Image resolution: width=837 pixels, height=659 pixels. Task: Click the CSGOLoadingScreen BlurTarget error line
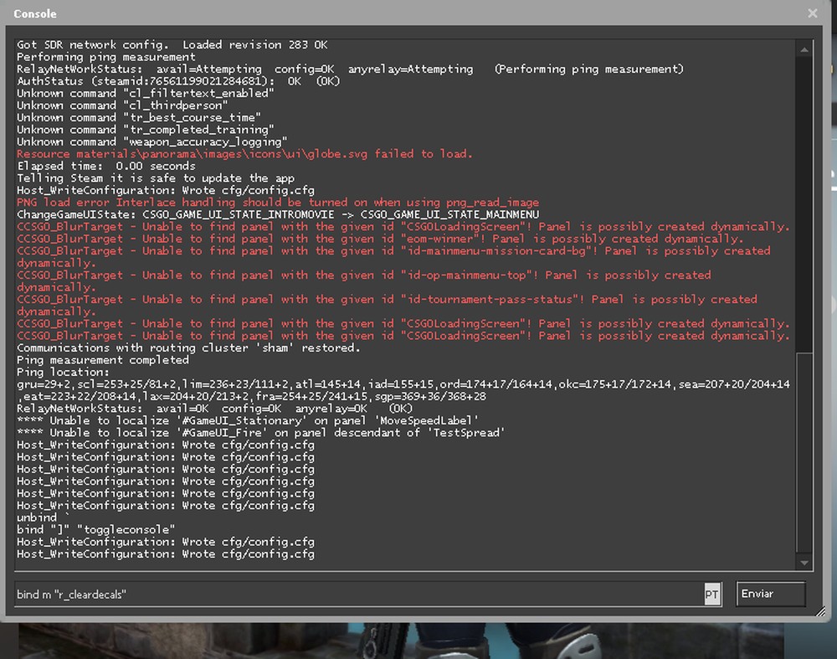coord(402,226)
